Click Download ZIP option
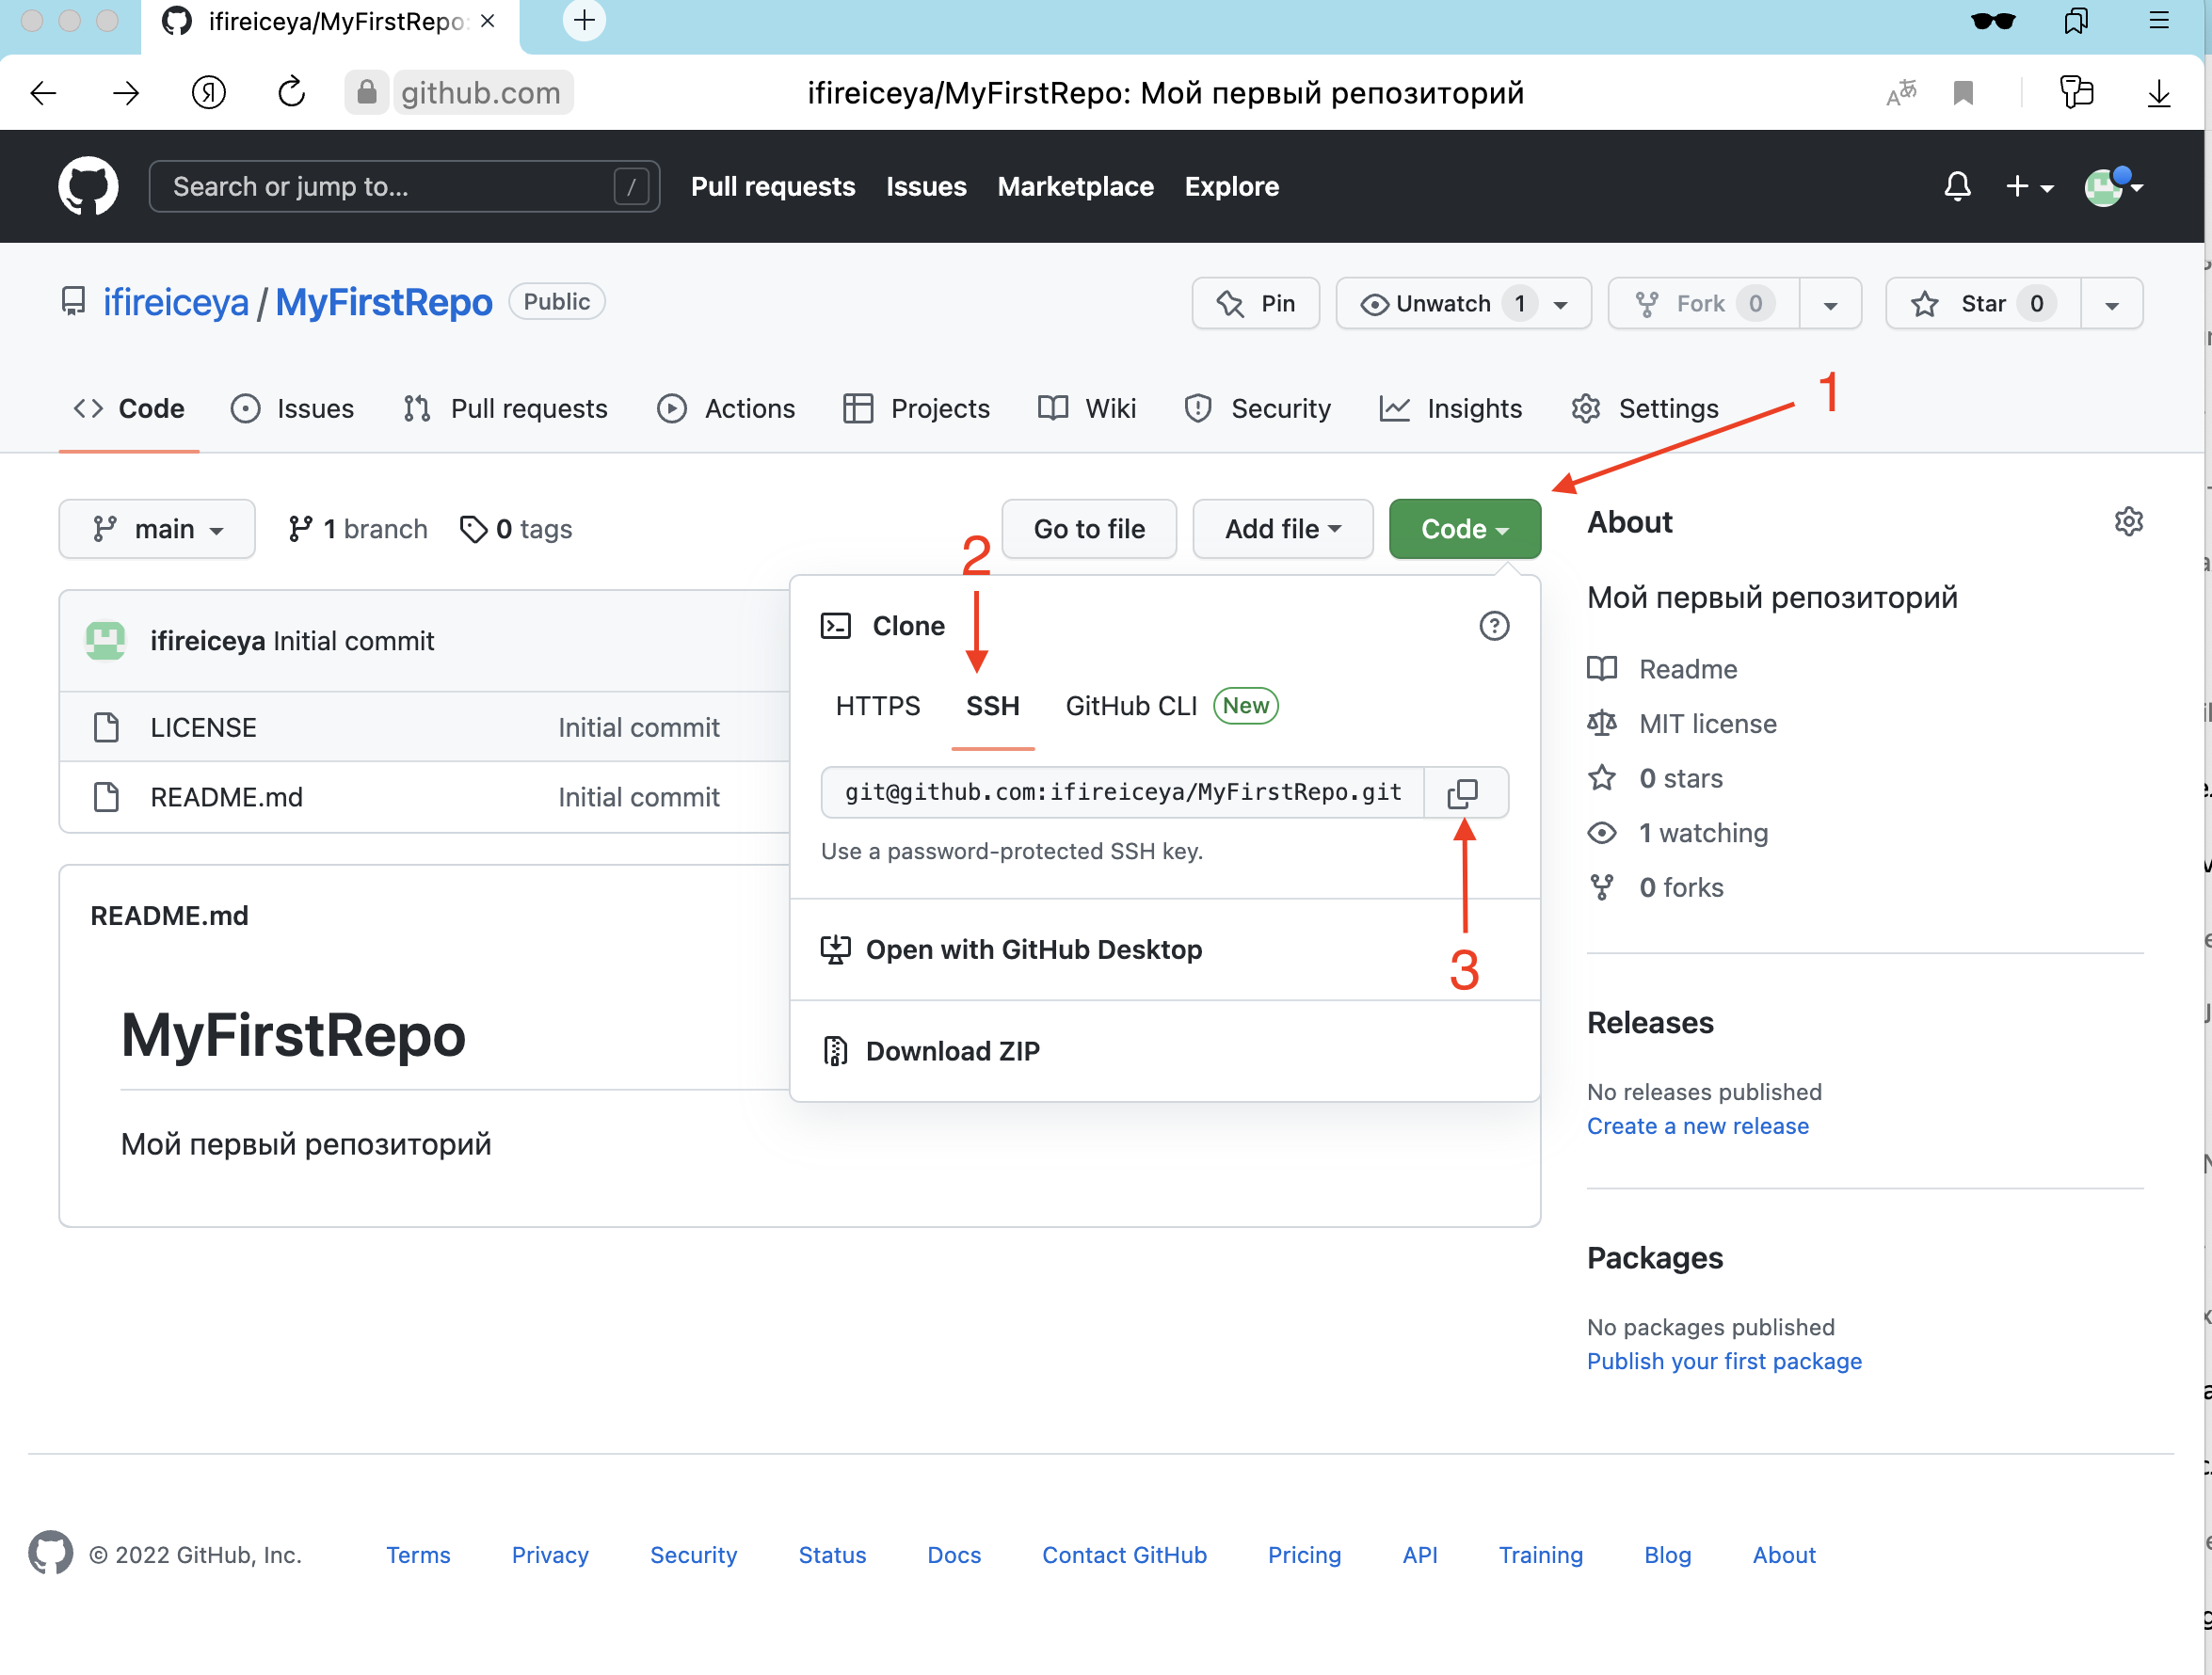 pos(952,1051)
